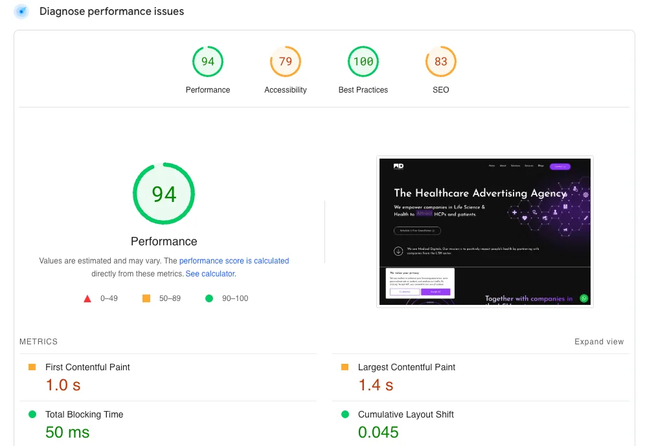645x446 pixels.
Task: Click the 1.0 s value
Action: tap(63, 385)
